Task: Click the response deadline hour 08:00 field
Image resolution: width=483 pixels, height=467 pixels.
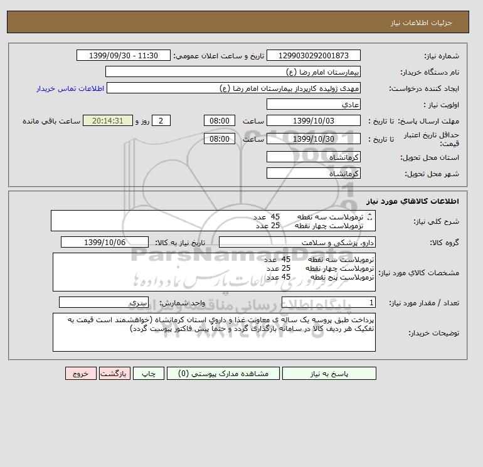Action: tap(220, 121)
